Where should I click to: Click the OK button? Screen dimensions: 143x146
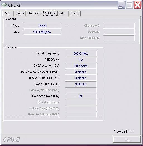coord(127,139)
